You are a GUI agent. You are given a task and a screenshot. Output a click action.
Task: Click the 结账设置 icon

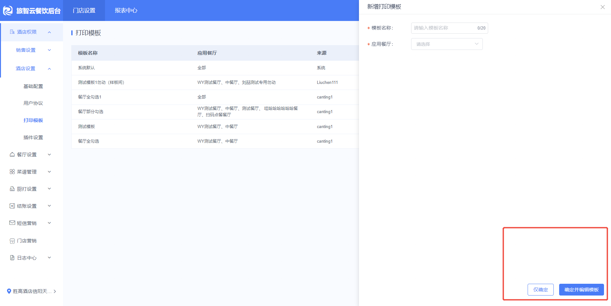(12, 206)
